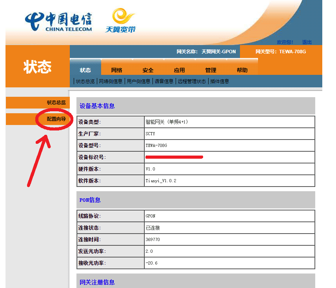Click the Tianyi_V1.0.2 software version value
This screenshot has width=336, height=288.
pyautogui.click(x=161, y=181)
